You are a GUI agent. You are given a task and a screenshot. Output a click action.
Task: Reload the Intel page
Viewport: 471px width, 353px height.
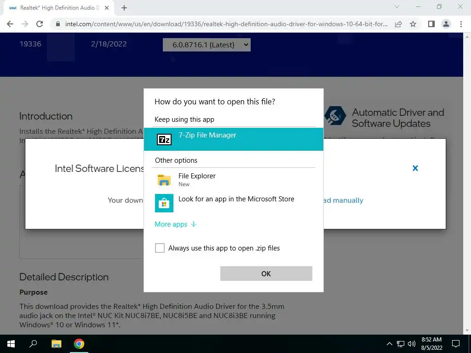40,24
